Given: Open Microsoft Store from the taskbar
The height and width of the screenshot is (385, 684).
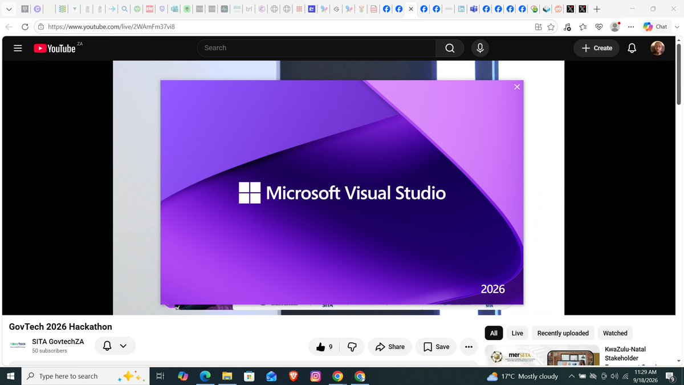Looking at the screenshot, I should [249, 376].
